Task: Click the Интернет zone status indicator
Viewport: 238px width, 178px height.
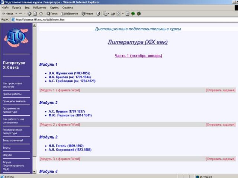Action: [204, 177]
